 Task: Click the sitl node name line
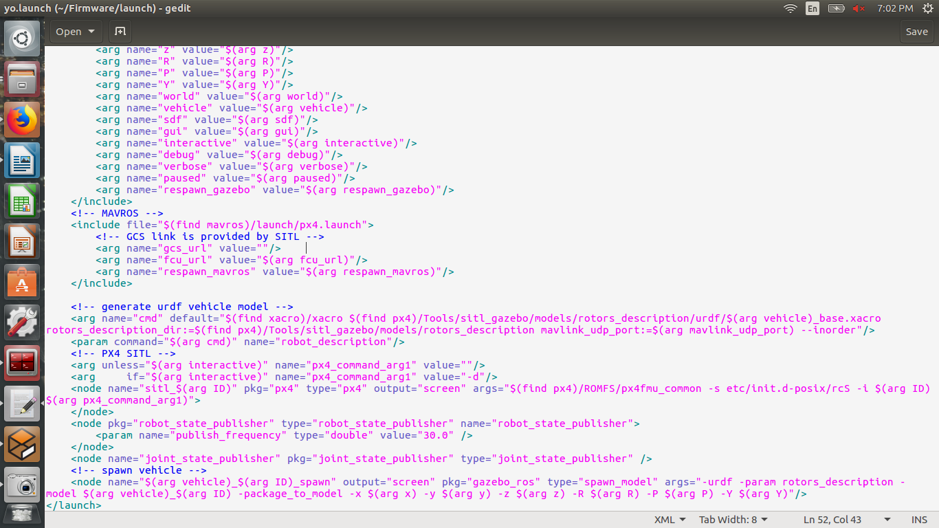click(x=488, y=394)
